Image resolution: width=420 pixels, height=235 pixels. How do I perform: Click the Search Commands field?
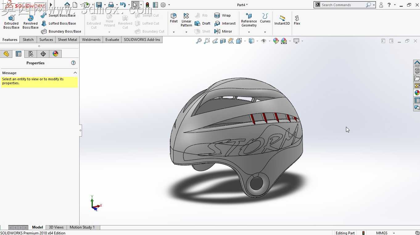[x=343, y=5]
